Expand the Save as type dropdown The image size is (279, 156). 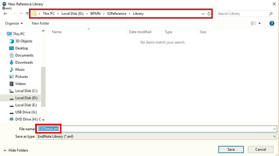pyautogui.click(x=275, y=136)
